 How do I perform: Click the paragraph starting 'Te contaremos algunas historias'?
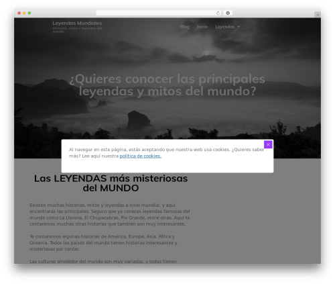(x=103, y=242)
